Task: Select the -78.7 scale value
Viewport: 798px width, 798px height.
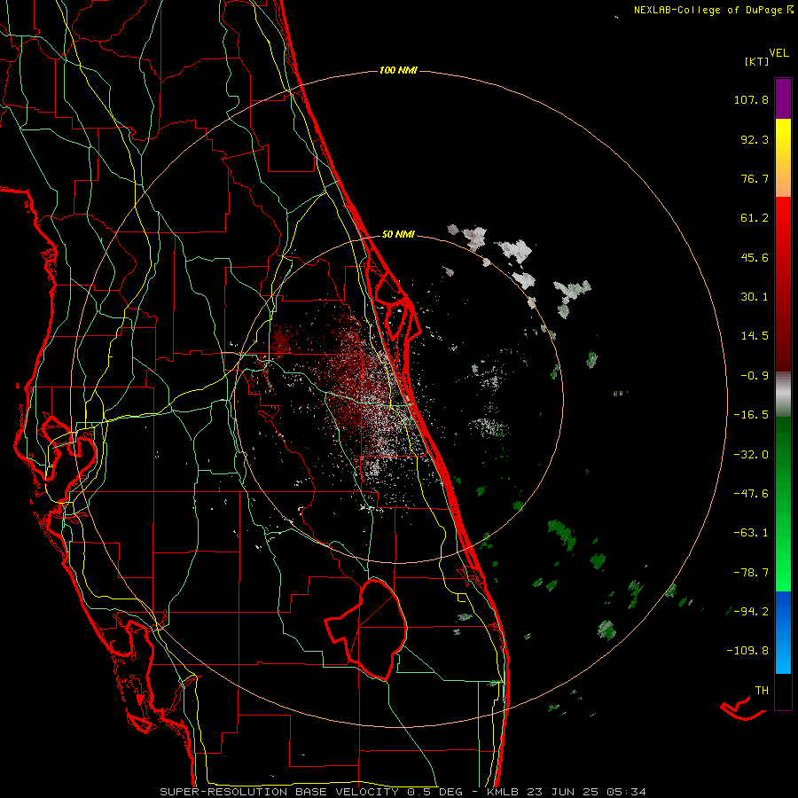Action: 751,573
